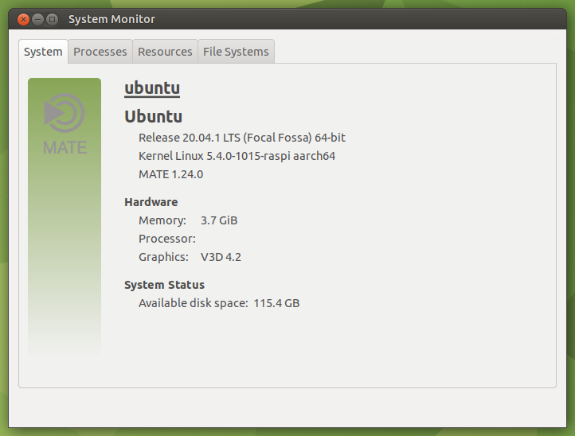The height and width of the screenshot is (436, 575).
Task: Close the System Monitor window
Action: pyautogui.click(x=23, y=19)
